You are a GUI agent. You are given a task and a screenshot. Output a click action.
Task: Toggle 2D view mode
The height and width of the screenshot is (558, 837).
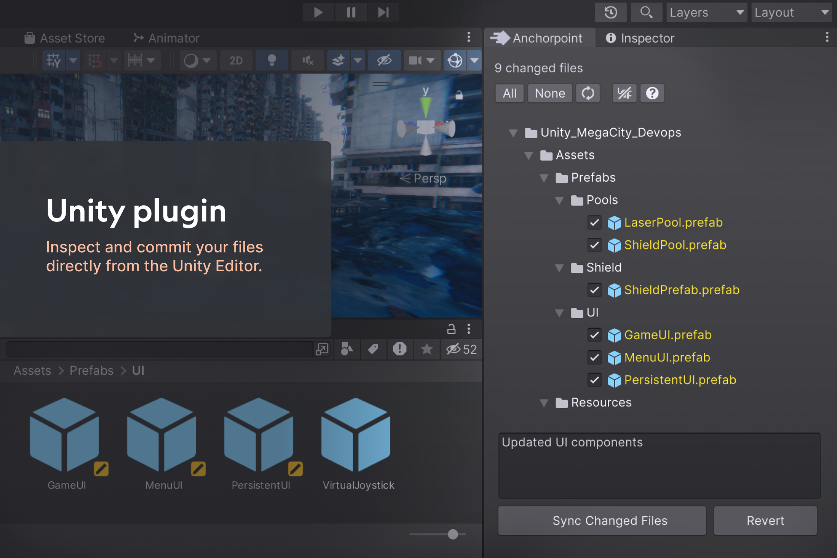236,61
